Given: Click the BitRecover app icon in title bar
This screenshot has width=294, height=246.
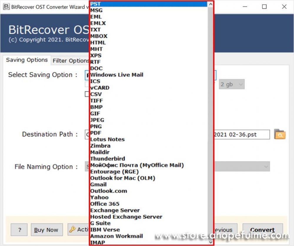Looking at the screenshot, I should coord(6,6).
